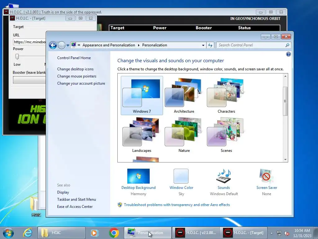Click the network tray icon

point(279,233)
